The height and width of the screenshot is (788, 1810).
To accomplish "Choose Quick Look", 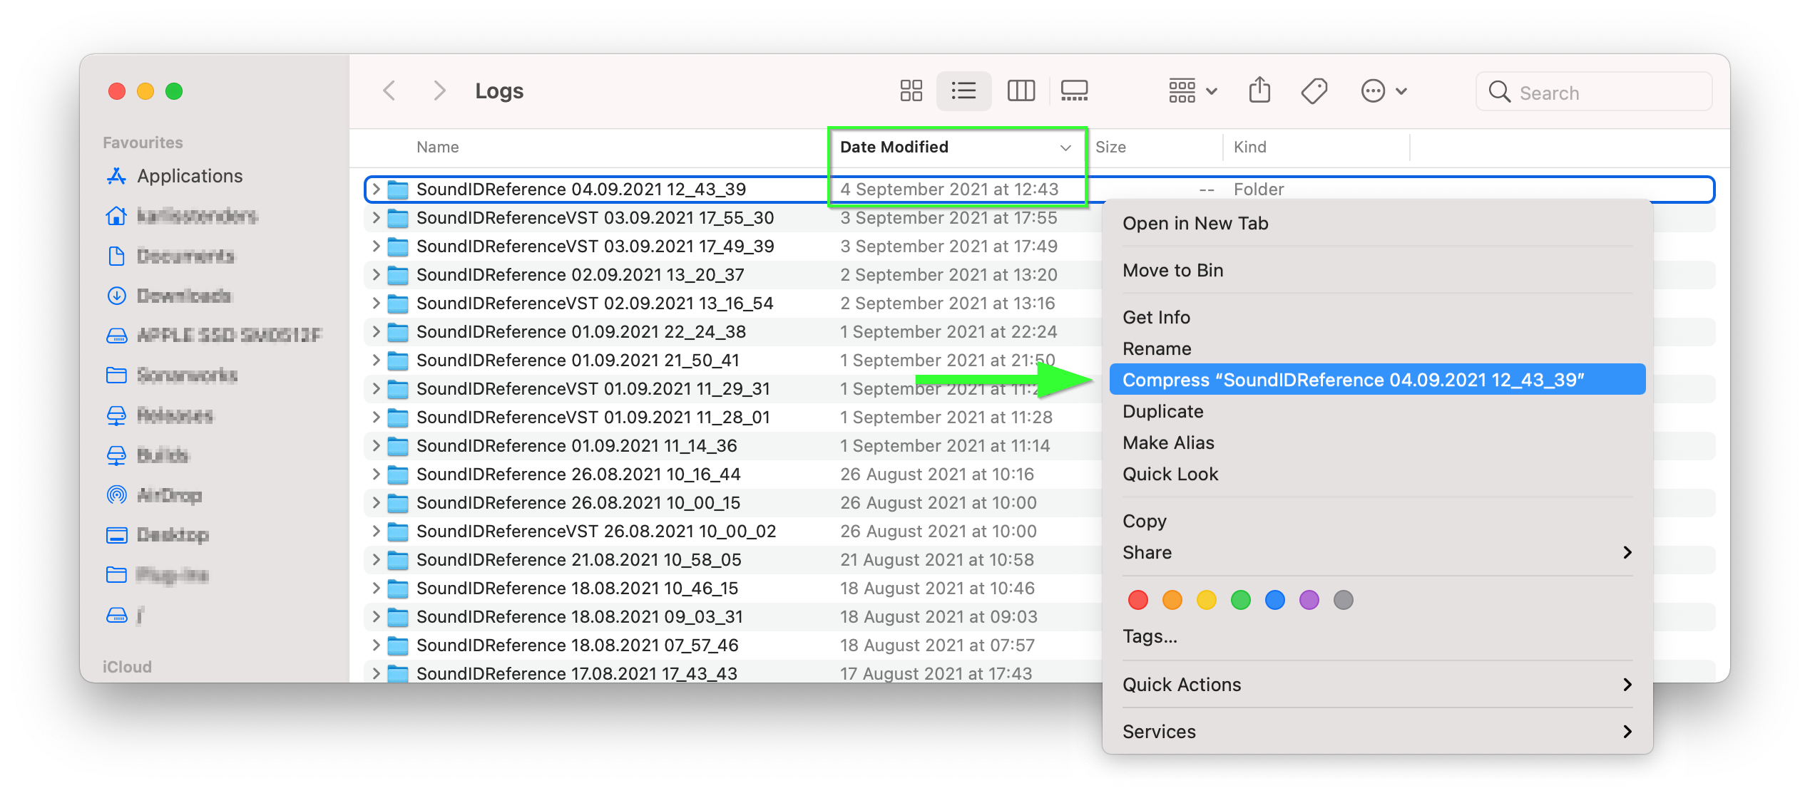I will coord(1377,475).
